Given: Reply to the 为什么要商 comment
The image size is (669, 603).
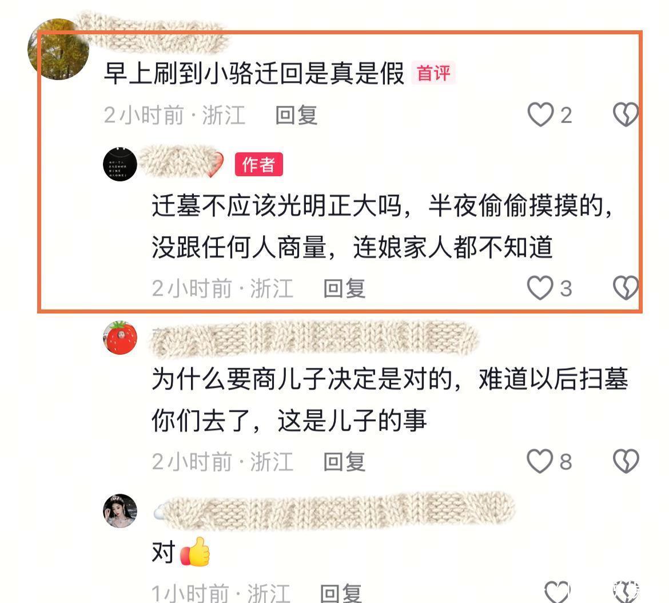Looking at the screenshot, I should pos(344,462).
